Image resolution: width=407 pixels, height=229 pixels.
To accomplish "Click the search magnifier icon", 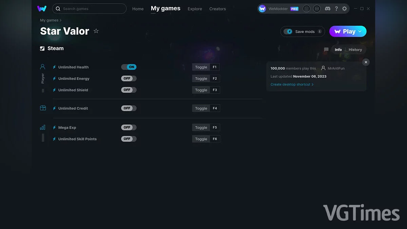I will point(58,8).
